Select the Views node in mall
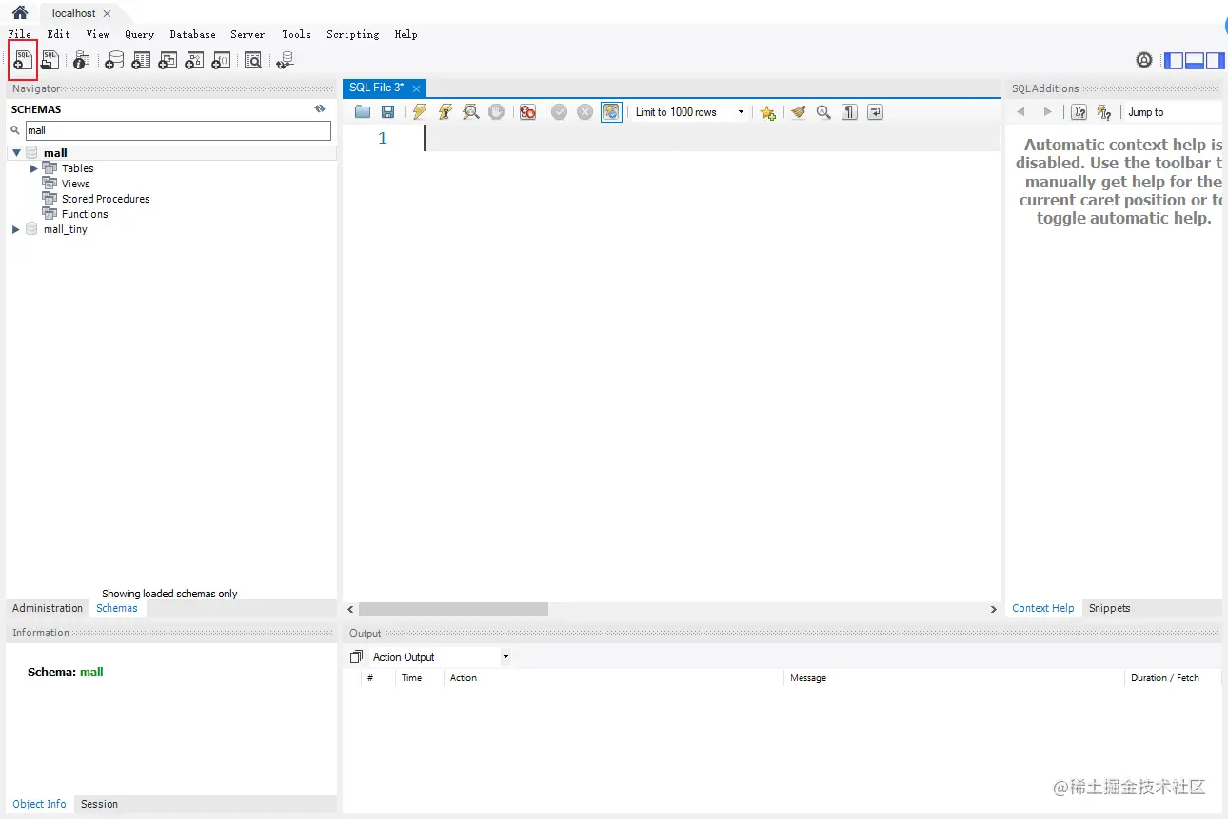 click(x=75, y=184)
